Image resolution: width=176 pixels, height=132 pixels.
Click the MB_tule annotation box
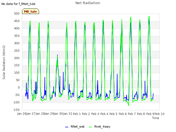pyautogui.click(x=31, y=11)
